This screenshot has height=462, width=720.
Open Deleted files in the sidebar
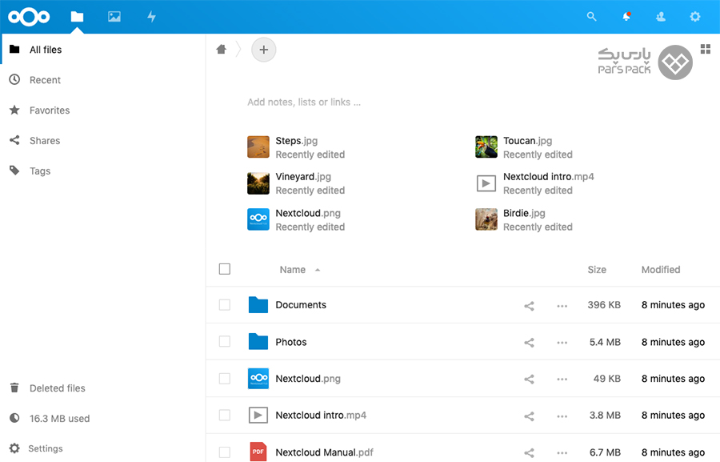[x=57, y=388]
